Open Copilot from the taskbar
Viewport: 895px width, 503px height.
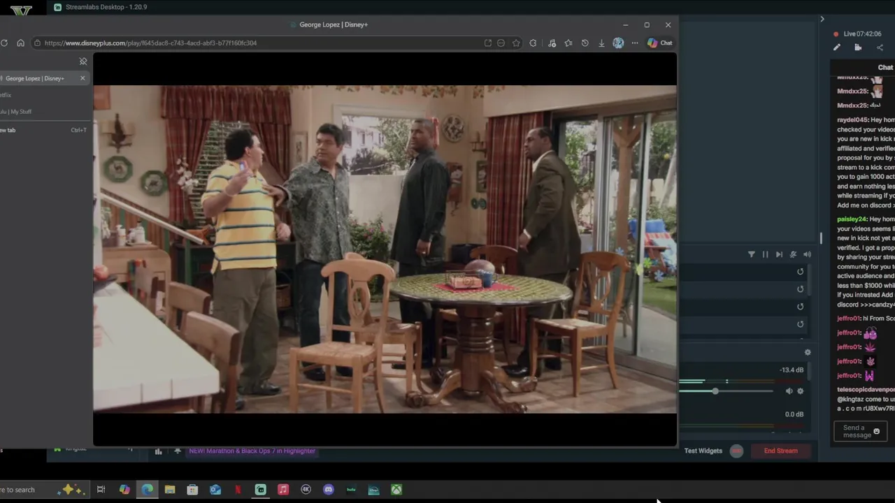point(124,490)
